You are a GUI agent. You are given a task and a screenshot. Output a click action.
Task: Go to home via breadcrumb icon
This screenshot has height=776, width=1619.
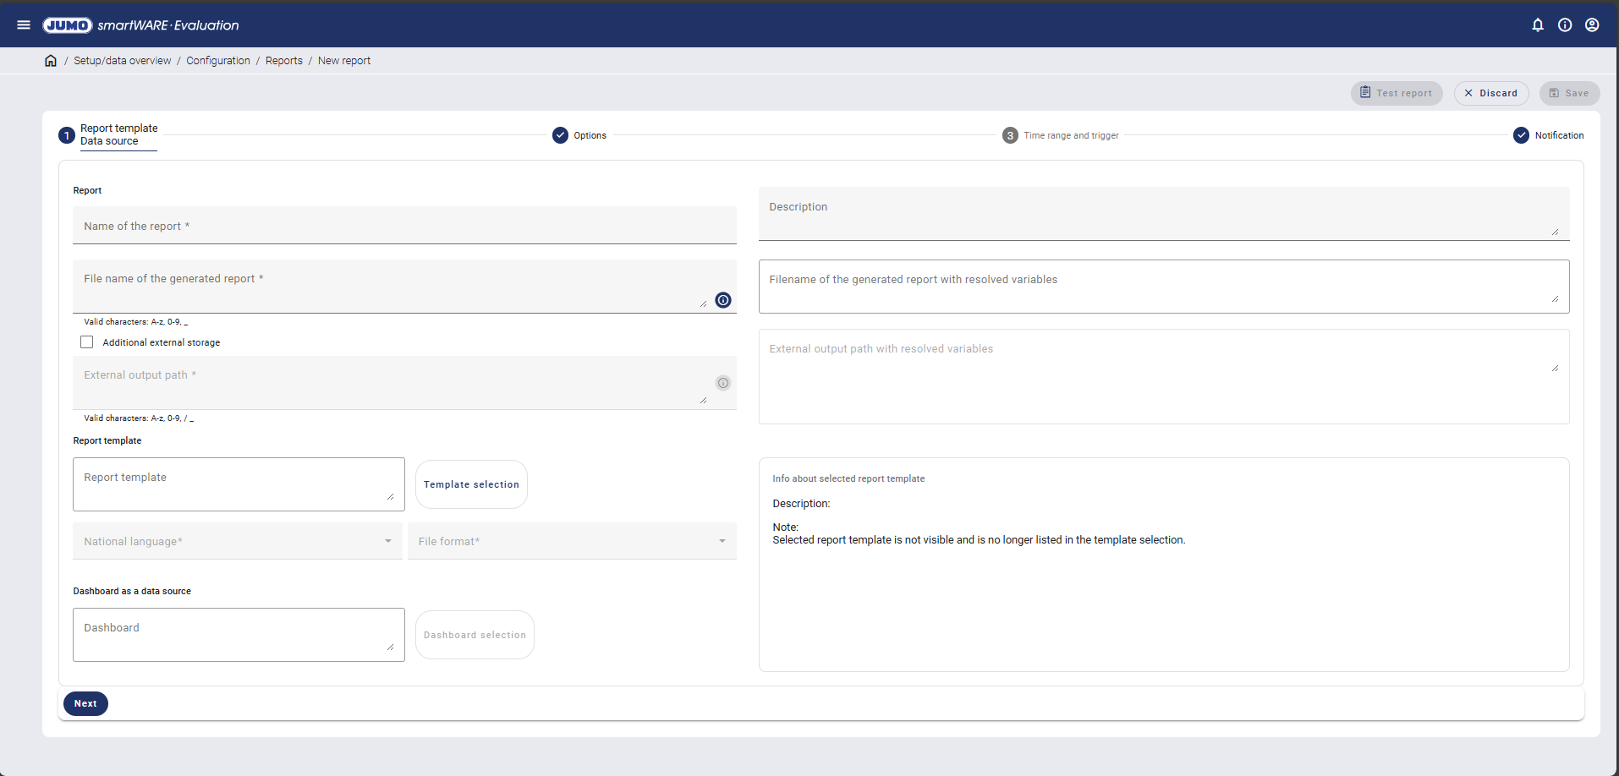point(51,61)
